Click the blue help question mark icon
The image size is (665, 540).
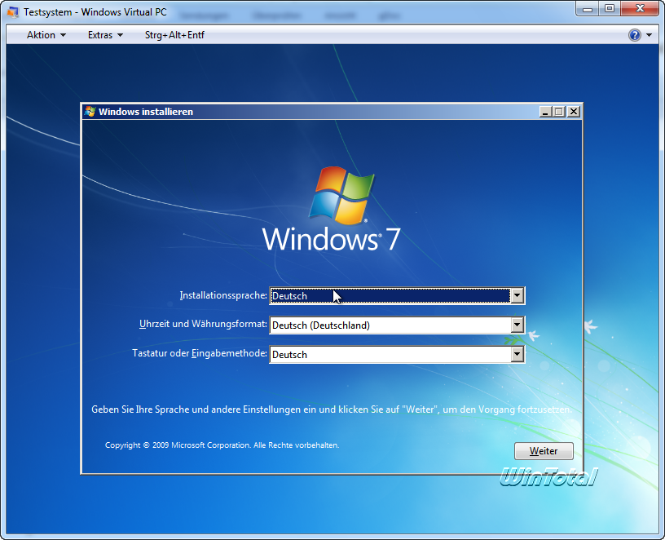coord(635,35)
